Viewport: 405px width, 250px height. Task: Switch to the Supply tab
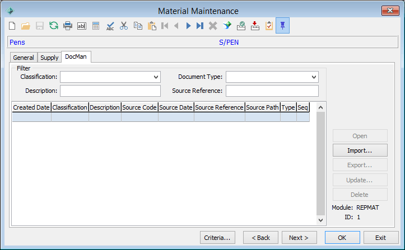tap(49, 58)
